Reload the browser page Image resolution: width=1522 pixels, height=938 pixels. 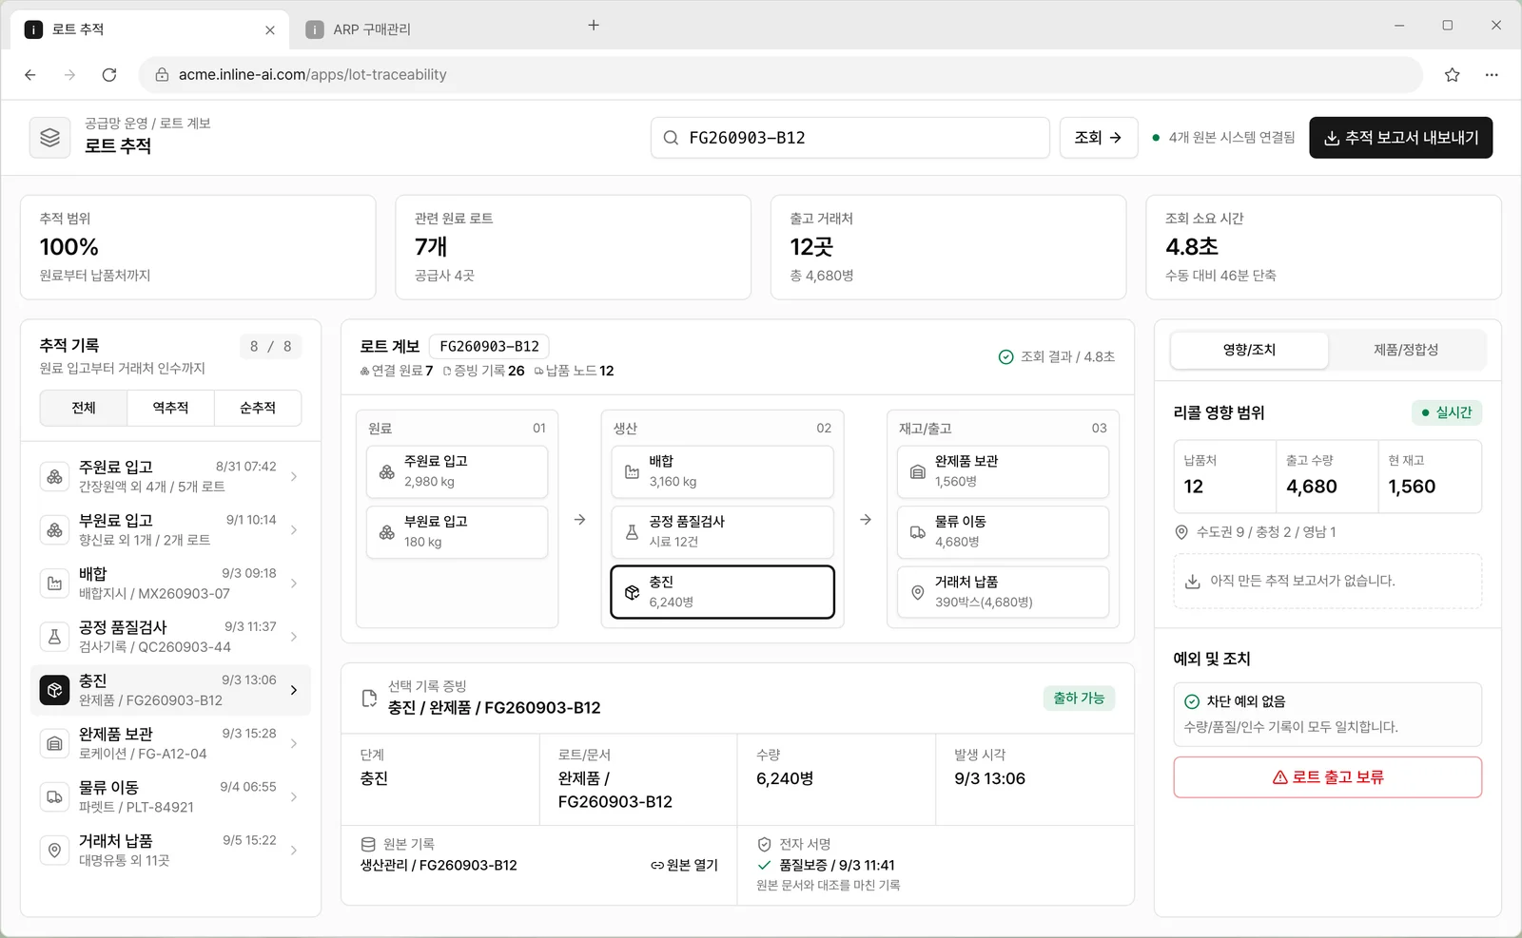tap(109, 74)
